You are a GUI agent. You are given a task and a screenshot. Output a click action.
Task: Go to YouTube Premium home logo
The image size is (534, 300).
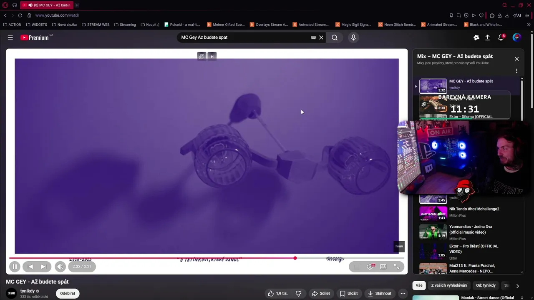click(35, 37)
